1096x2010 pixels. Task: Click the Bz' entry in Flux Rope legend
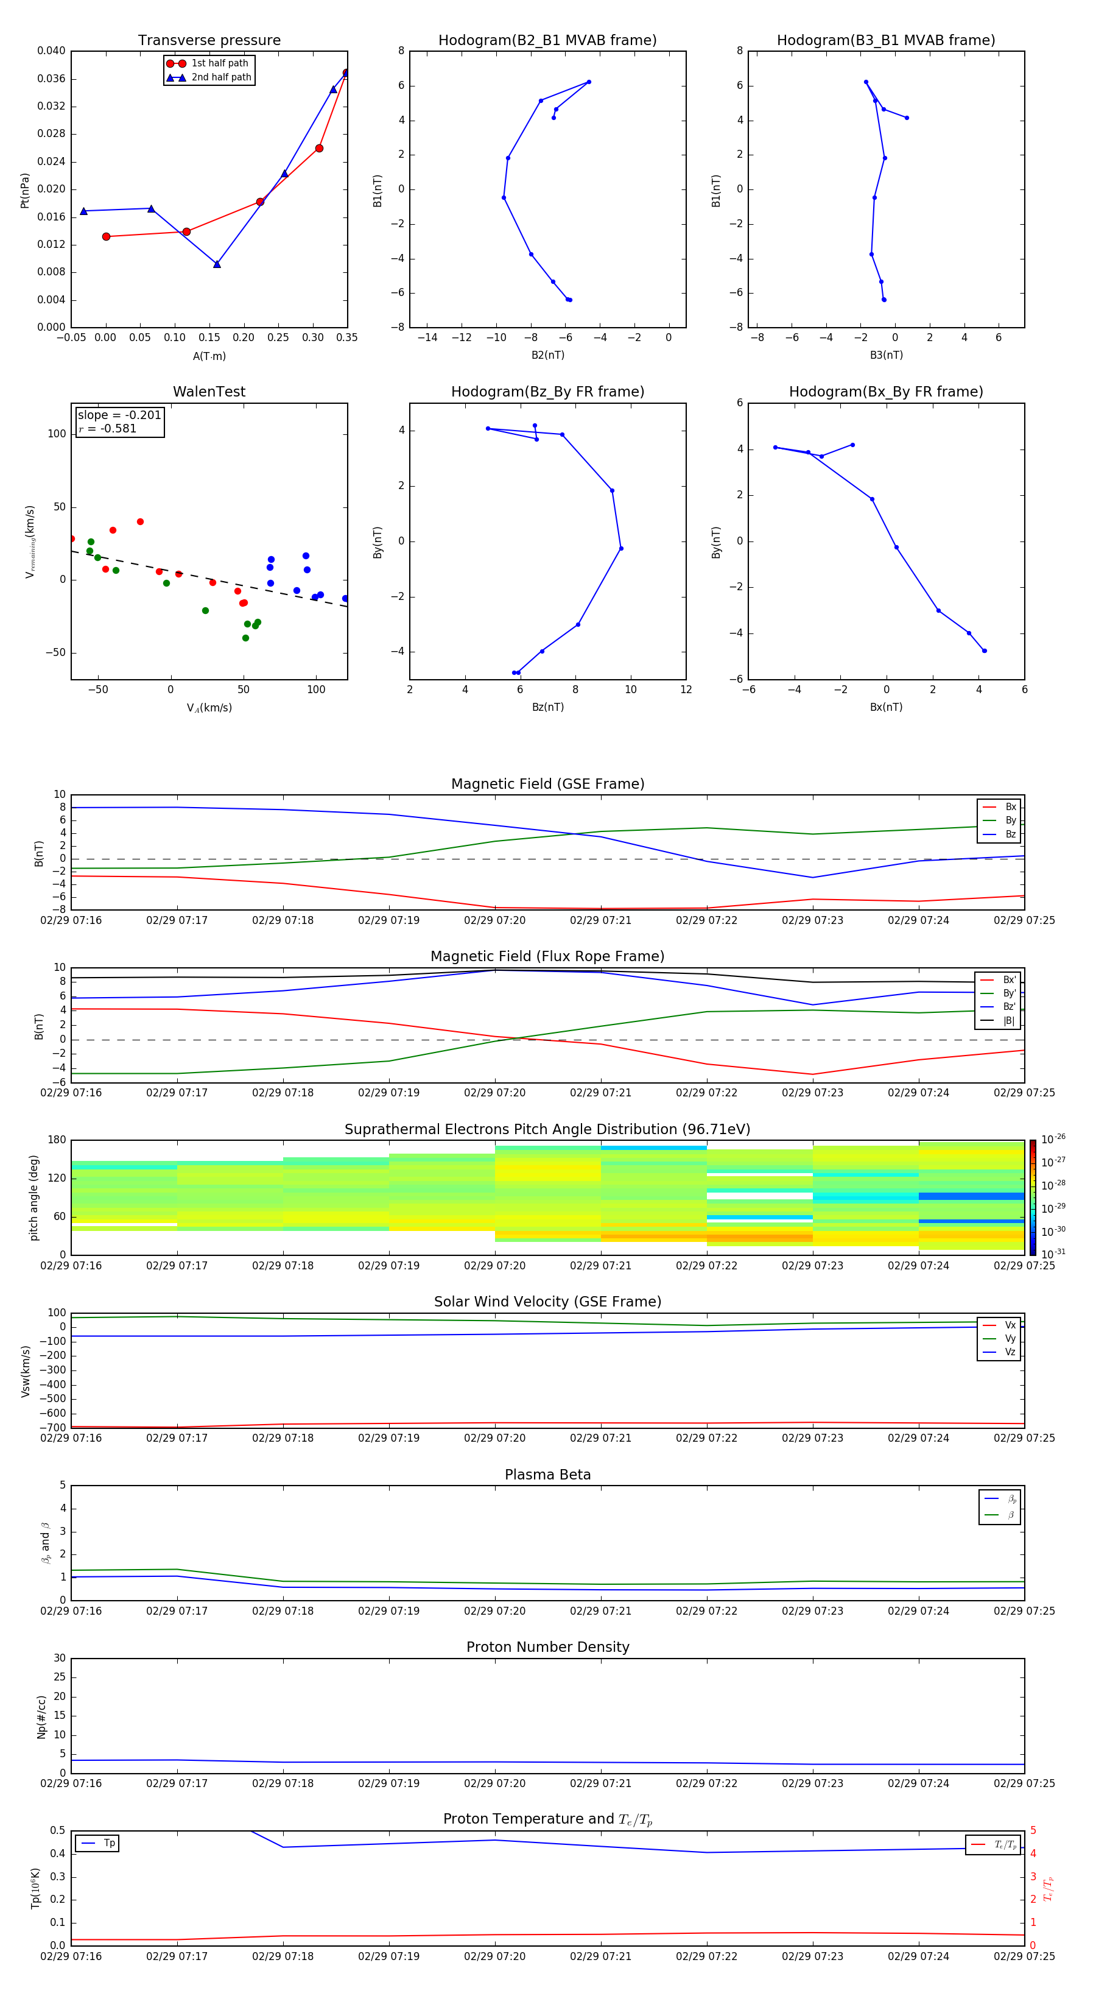[999, 1007]
